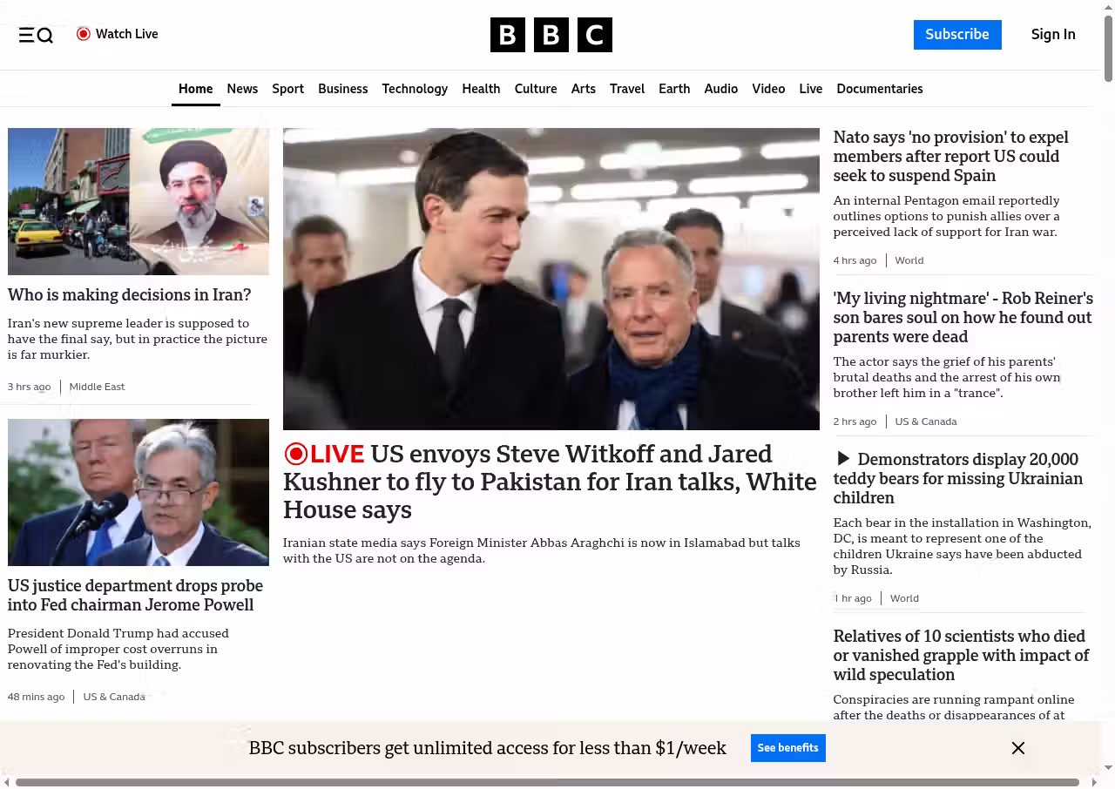The height and width of the screenshot is (789, 1115).
Task: Open the menu and search icon
Action: (36, 35)
